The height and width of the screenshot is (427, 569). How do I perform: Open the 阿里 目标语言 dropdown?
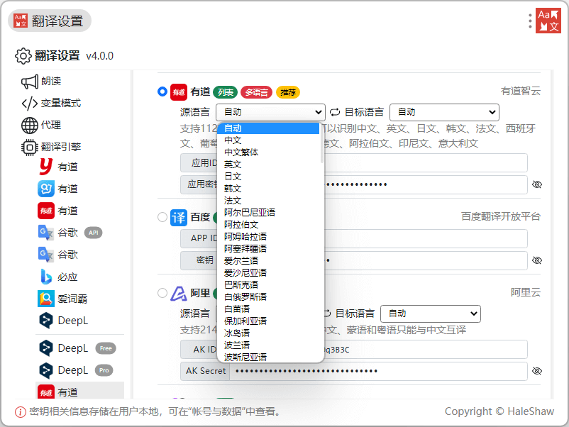[x=431, y=314]
